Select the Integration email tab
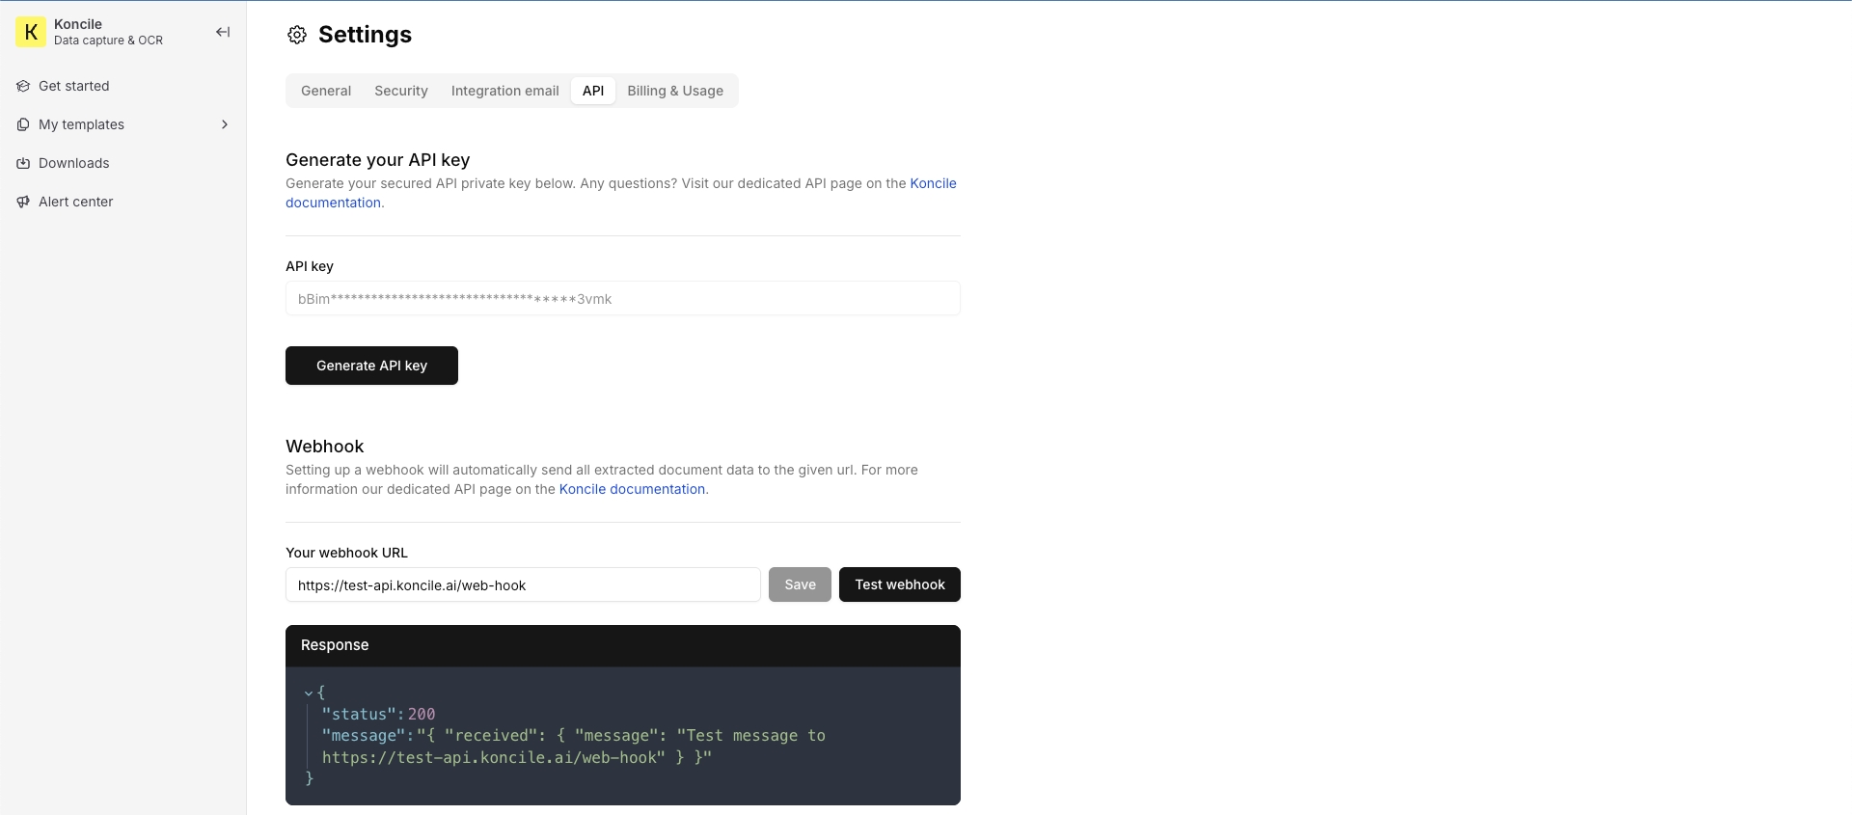 [x=504, y=91]
